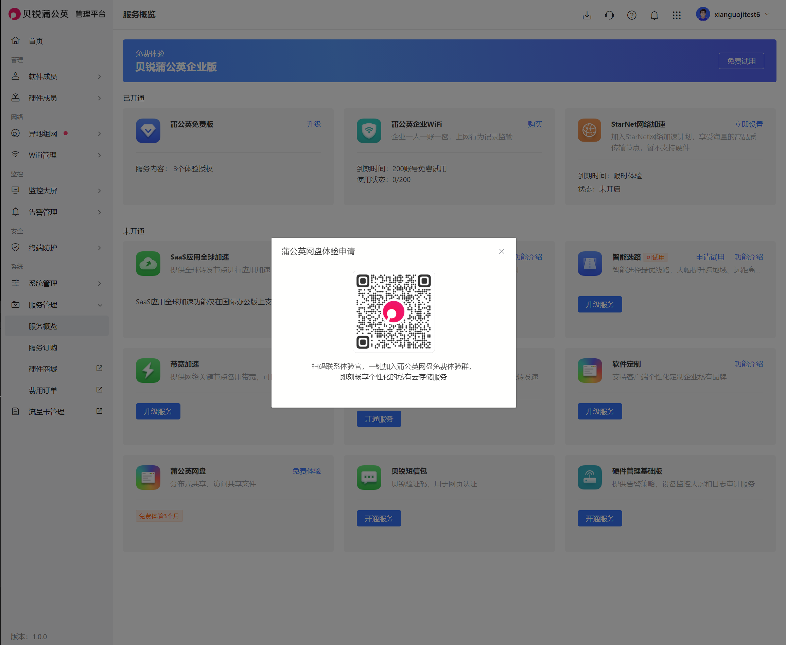786x645 pixels.
Task: Collapse 服务管理 section chevron
Action: (100, 305)
